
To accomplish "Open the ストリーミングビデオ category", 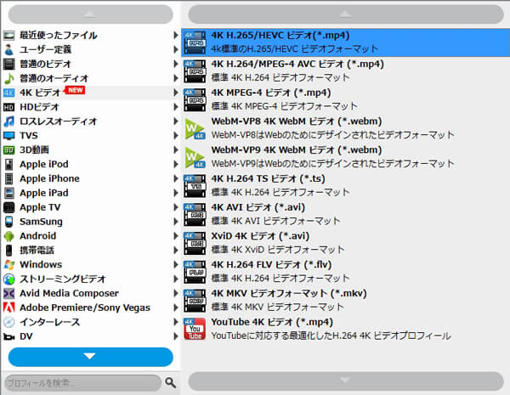I will [x=90, y=279].
